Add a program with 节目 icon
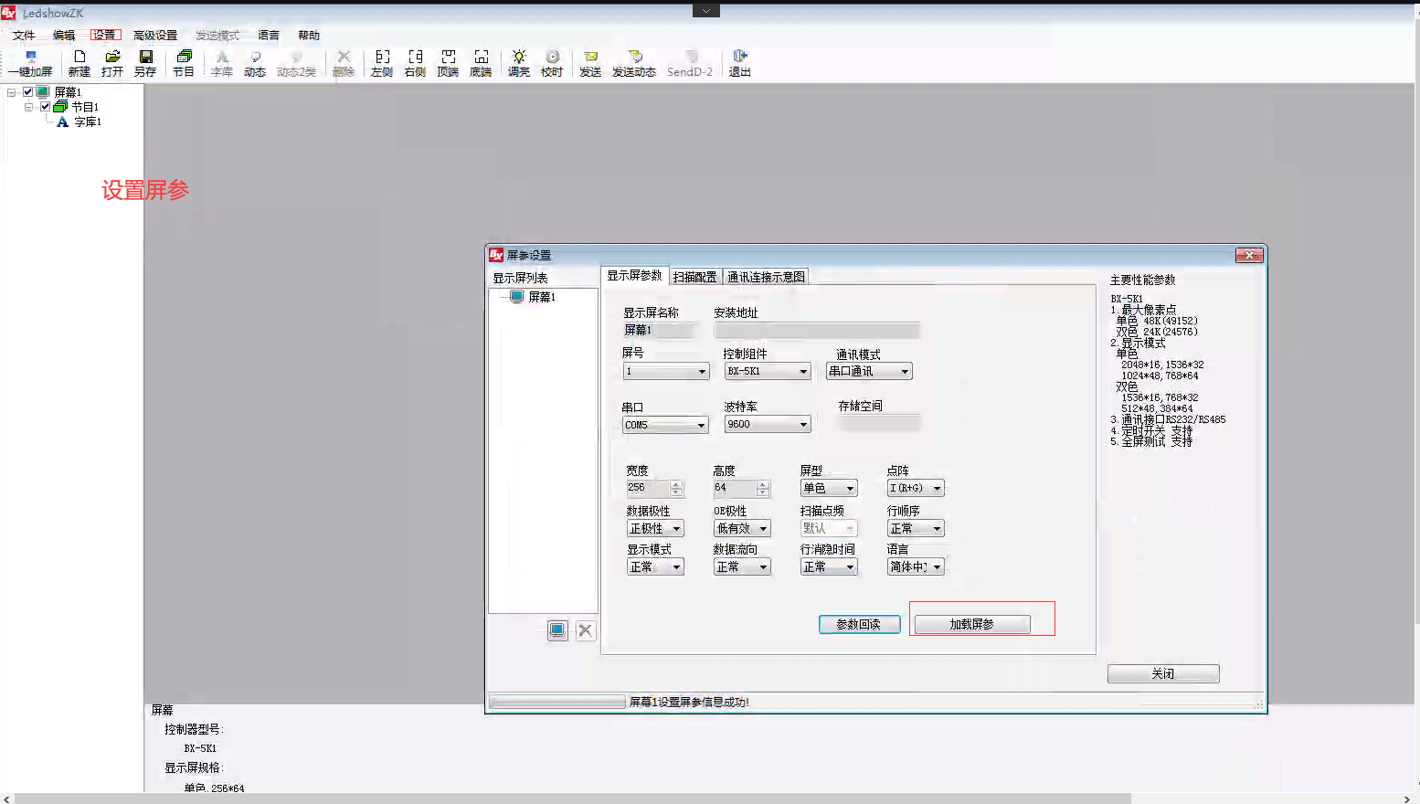Viewport: 1420px width, 804px height. point(184,63)
